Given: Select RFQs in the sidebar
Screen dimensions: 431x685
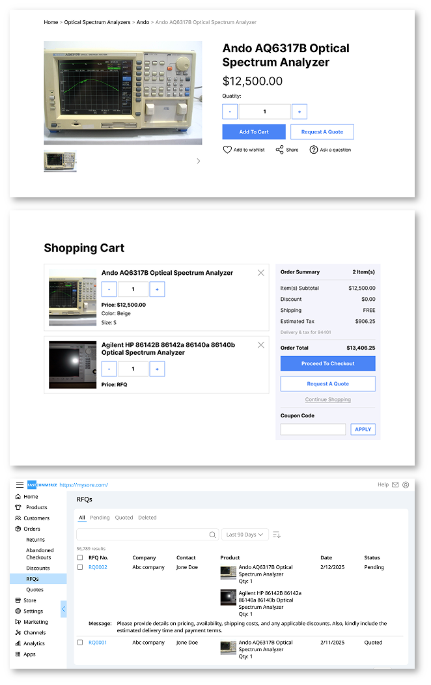Looking at the screenshot, I should [x=38, y=579].
